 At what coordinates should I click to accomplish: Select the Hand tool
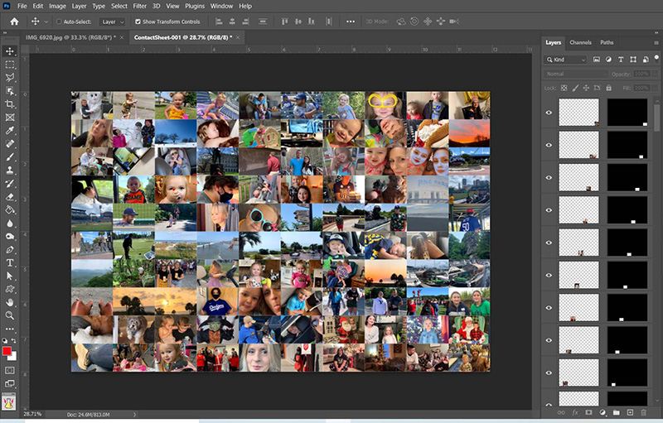pyautogui.click(x=10, y=302)
